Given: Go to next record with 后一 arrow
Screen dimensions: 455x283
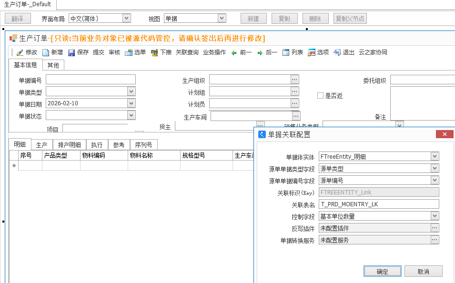Looking at the screenshot, I should (260, 53).
